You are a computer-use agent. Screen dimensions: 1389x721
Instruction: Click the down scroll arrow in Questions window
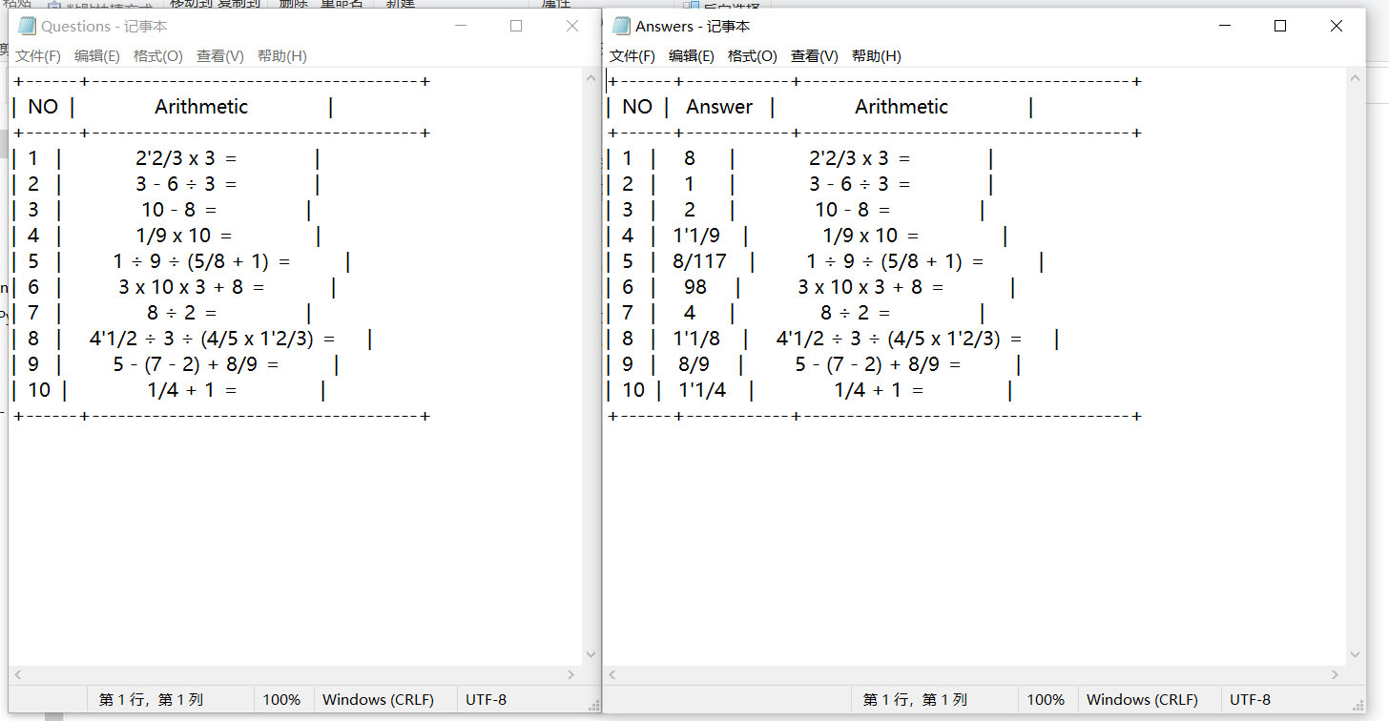(x=590, y=655)
